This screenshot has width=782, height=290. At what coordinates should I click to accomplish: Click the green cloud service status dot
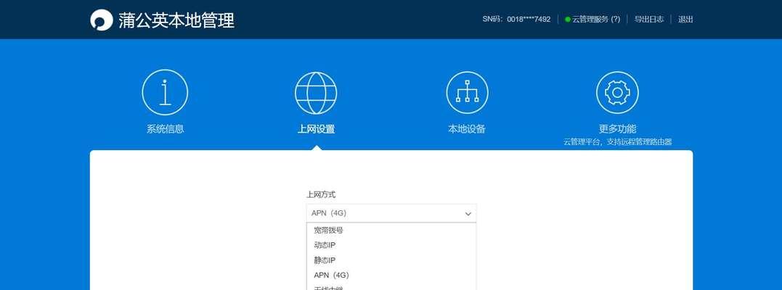coord(568,20)
